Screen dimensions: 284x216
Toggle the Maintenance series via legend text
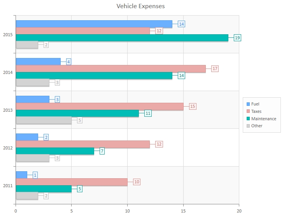coord(263,119)
